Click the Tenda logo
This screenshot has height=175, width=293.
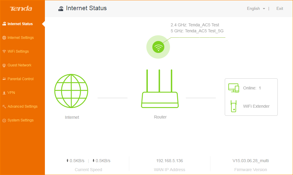tap(21, 9)
